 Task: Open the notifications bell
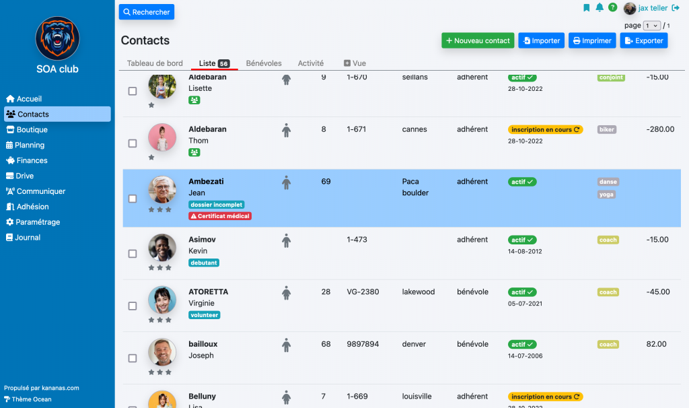600,7
